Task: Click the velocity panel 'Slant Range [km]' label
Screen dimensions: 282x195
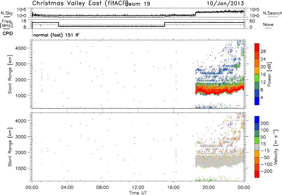Action: tap(10, 147)
